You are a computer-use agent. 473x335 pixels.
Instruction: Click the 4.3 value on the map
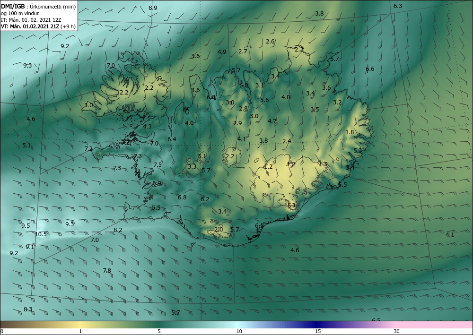[x=147, y=126]
